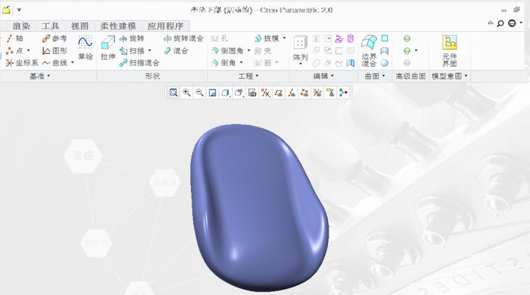This screenshot has height=295, width=530.
Task: Create a datum 点 point
Action: 15,51
